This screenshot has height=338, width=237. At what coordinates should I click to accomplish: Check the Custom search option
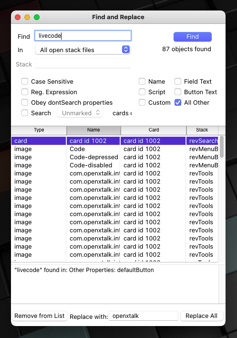(142, 102)
